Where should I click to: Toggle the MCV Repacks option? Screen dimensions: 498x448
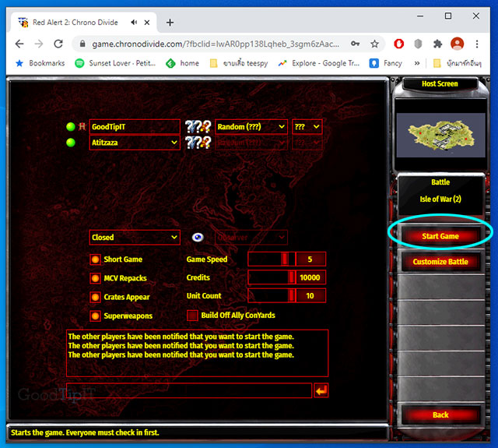coord(95,278)
